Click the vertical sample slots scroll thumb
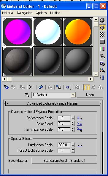Image resolution: width=108 pixels, height=176 pixels. click(96, 24)
